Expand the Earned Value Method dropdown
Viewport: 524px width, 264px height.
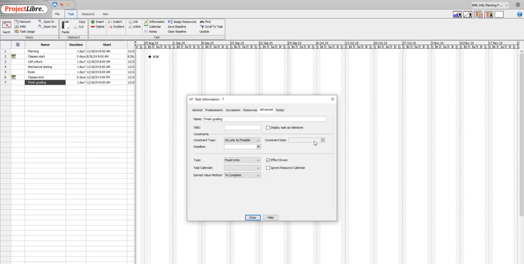258,175
